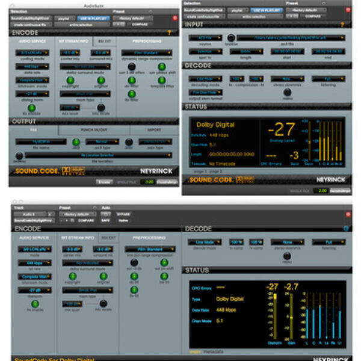The image size is (361, 361).
Task: Open bit rate dropdown in bottom plug-in window
Action: pos(35,263)
